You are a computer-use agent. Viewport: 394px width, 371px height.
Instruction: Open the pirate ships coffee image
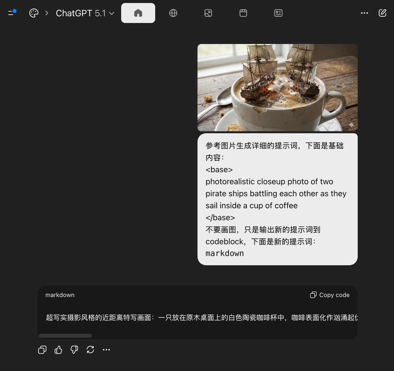[277, 87]
